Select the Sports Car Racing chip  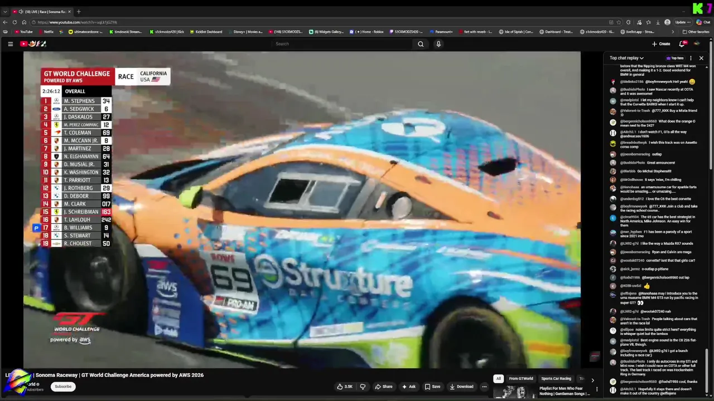556,379
